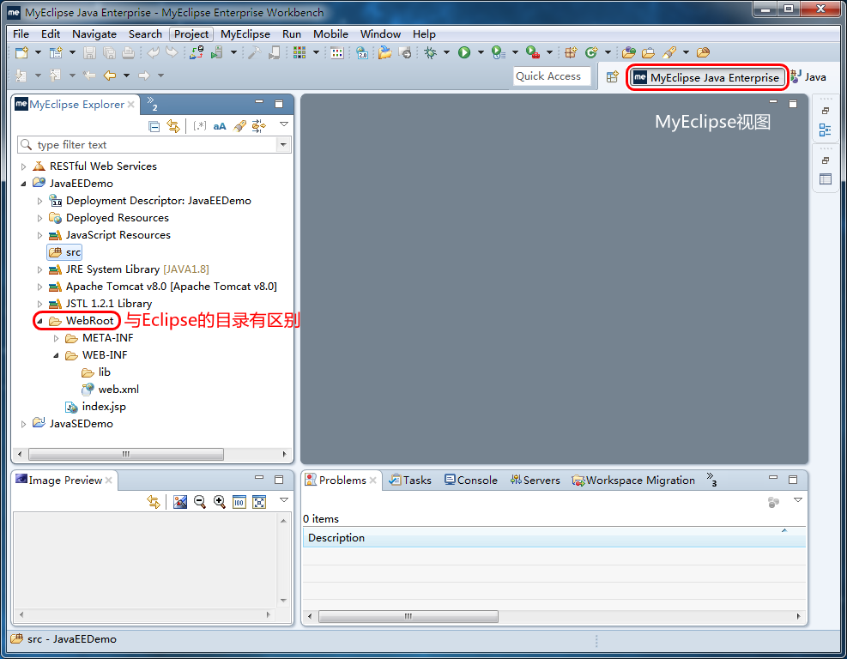
Task: Collapse the JavaEEDemo project node
Action: coord(23,184)
